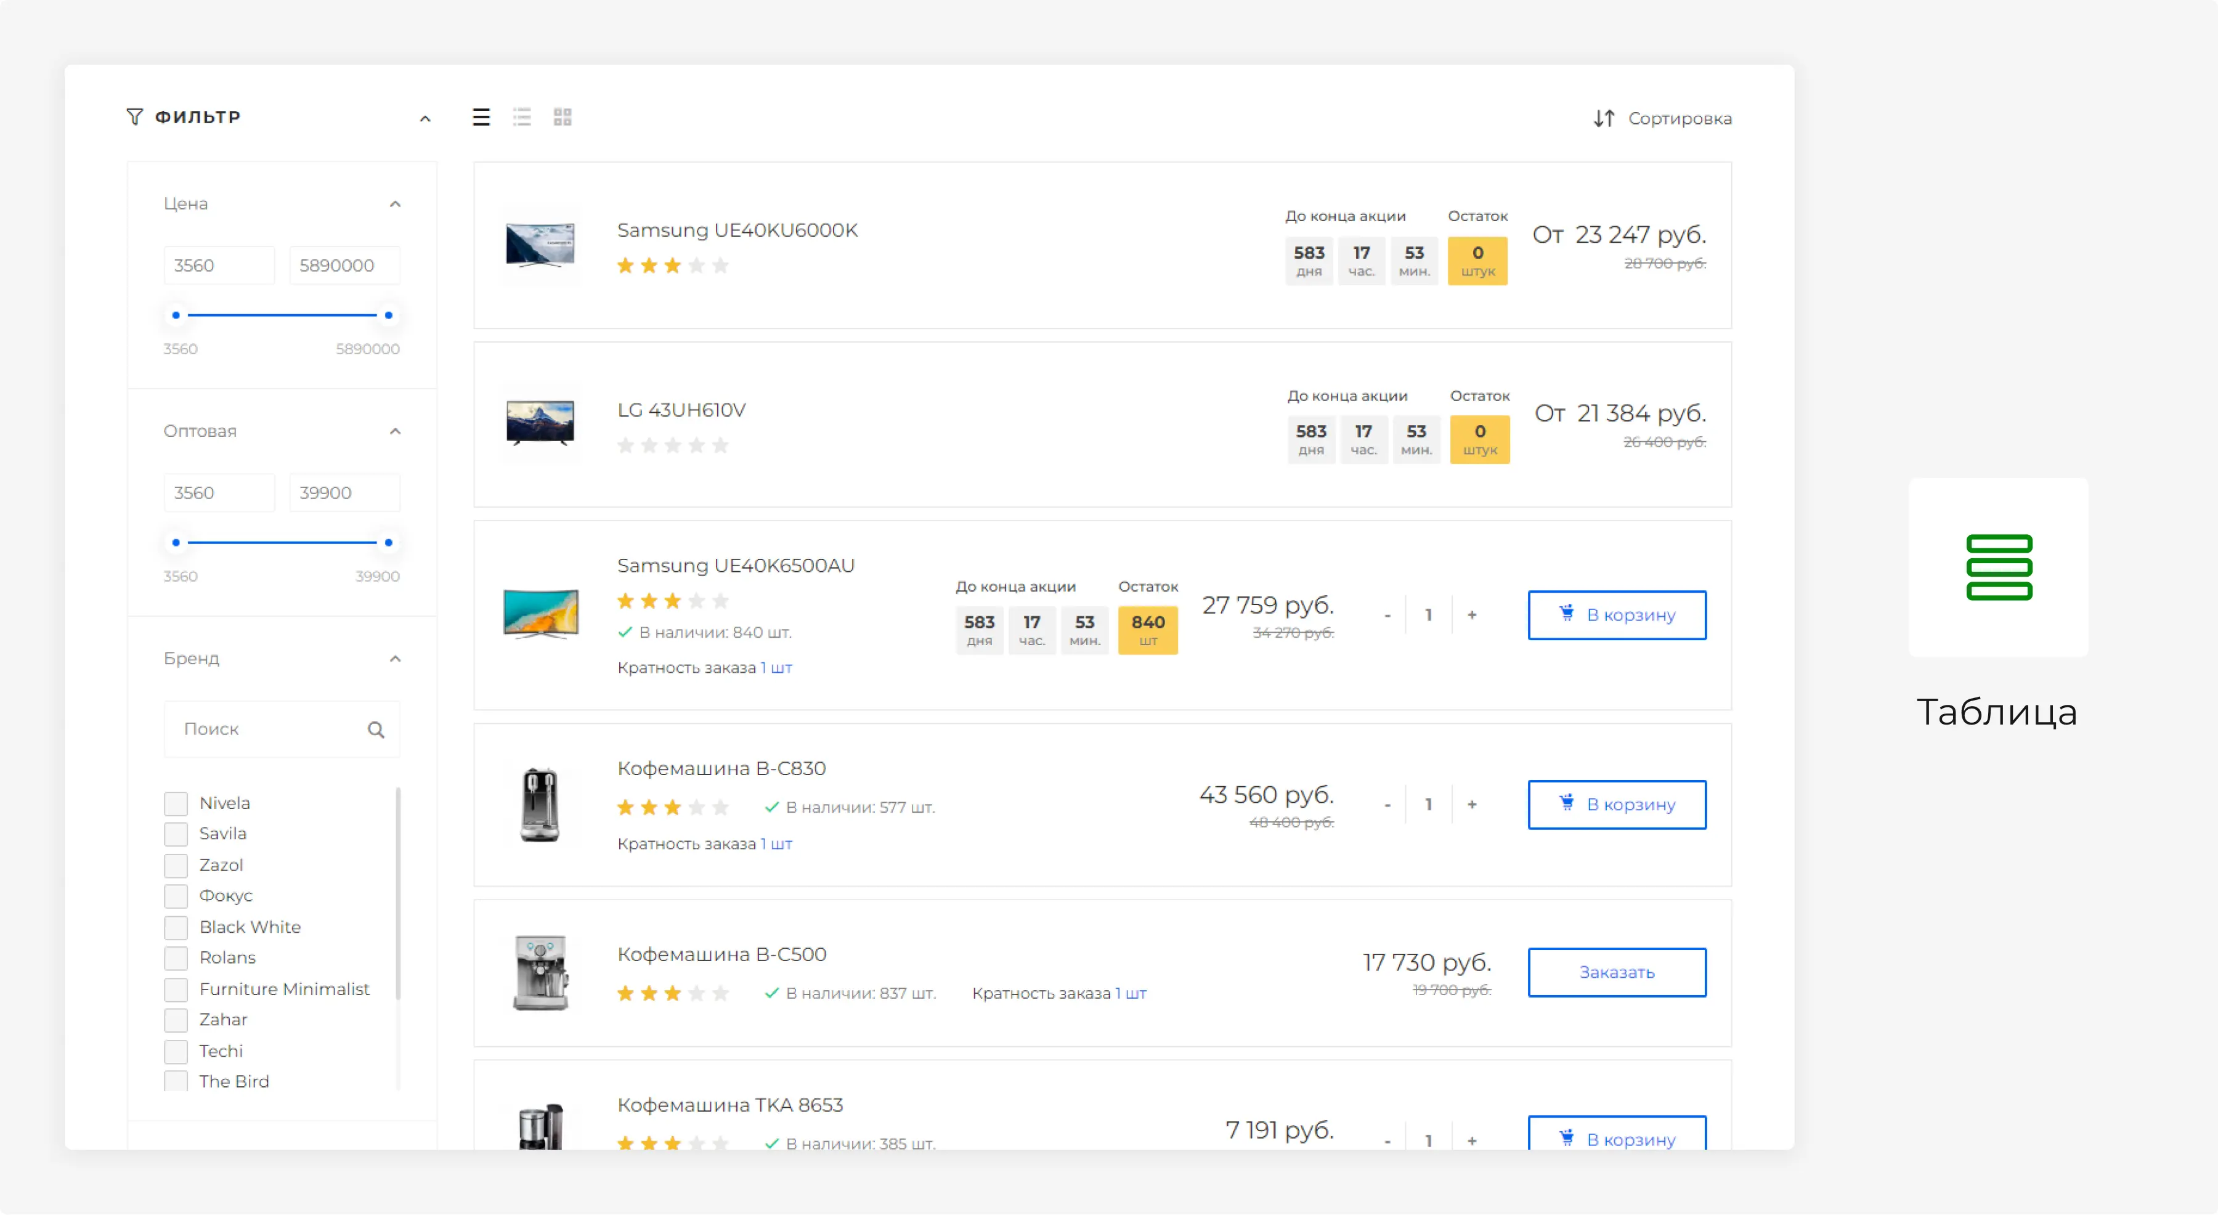Switch to the table rows view icon
This screenshot has height=1215, width=2218.
pyautogui.click(x=481, y=117)
